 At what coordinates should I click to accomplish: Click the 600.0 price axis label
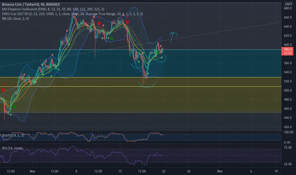pyautogui.click(x=288, y=45)
